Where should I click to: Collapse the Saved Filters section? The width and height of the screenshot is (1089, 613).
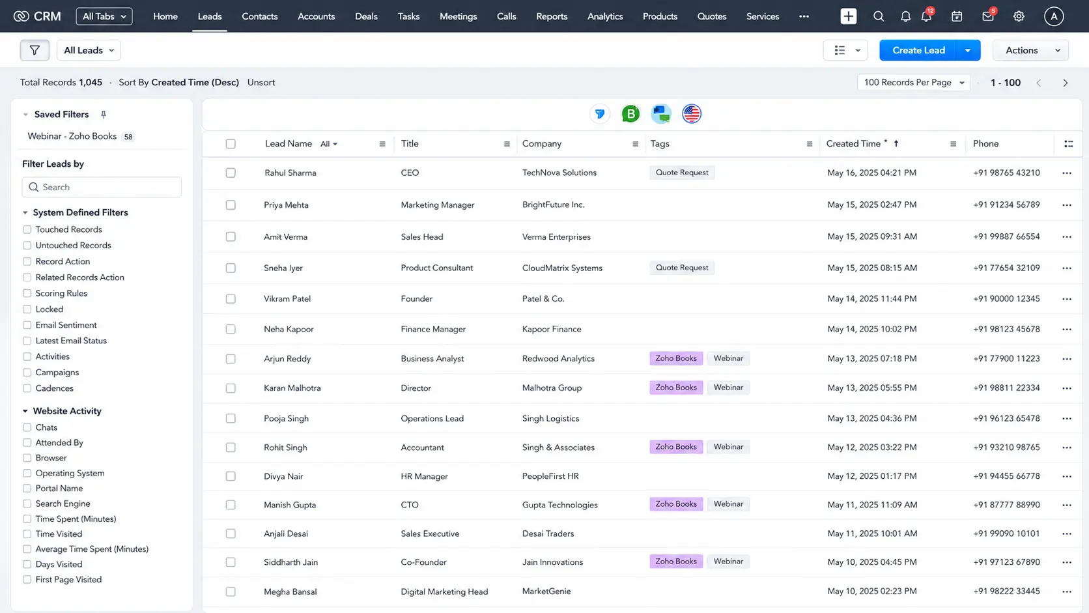25,115
